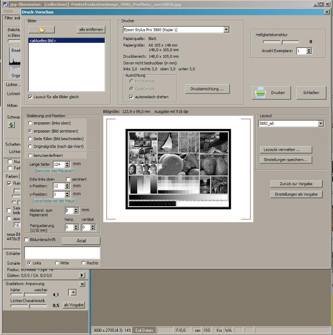Select 'Seite füllen (Bild beschneiden)' option
Screen dimensions: 333x335
pyautogui.click(x=31, y=139)
